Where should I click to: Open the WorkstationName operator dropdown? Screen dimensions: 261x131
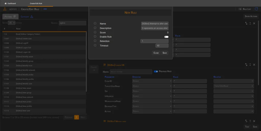click(152, 101)
